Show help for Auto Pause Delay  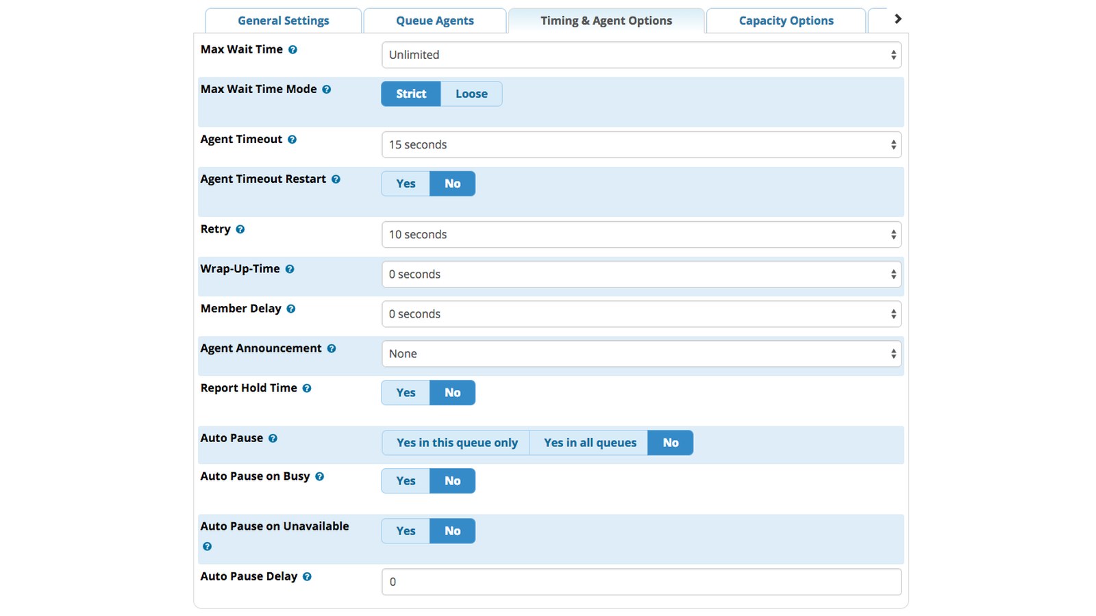(307, 577)
